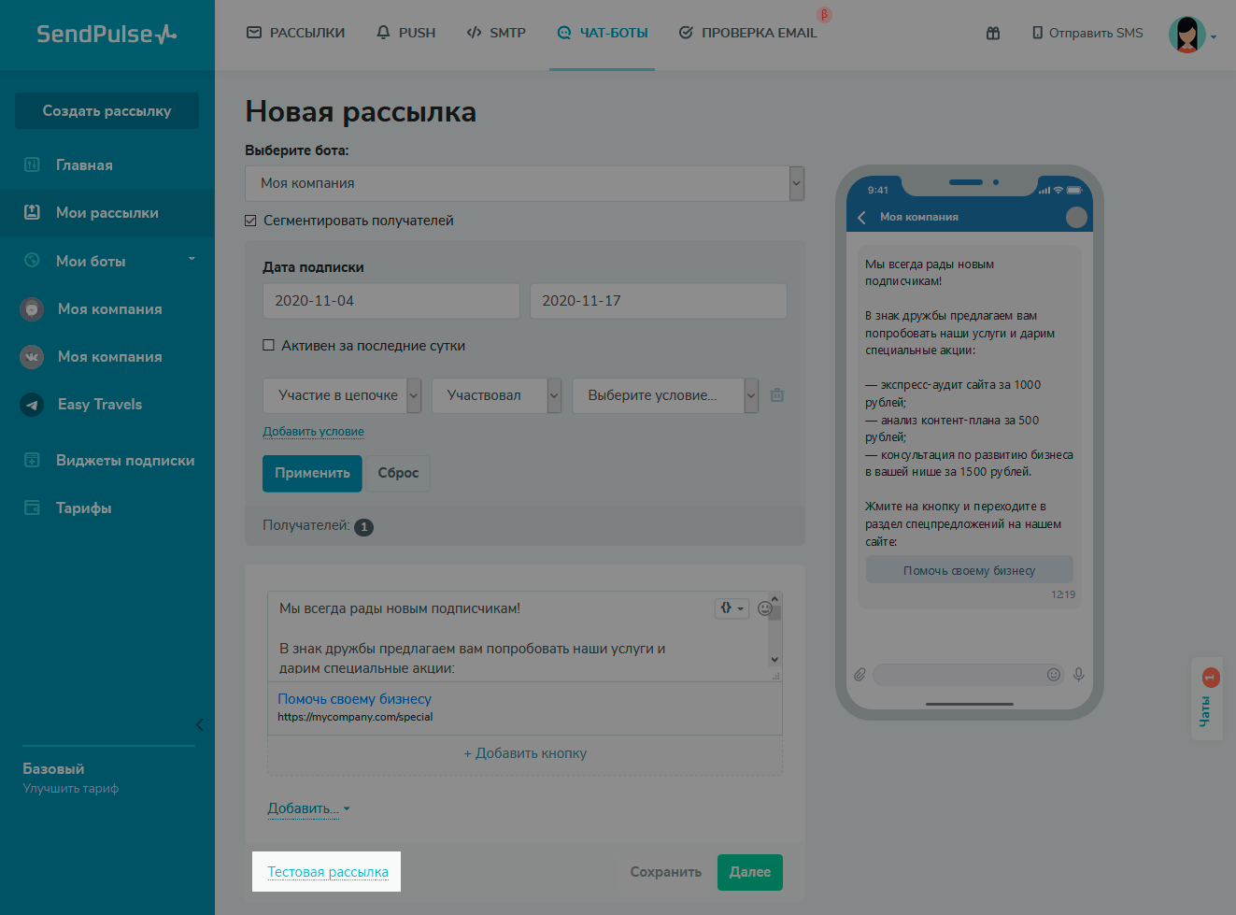The width and height of the screenshot is (1236, 915).
Task: Select Messenger bot Моя компания icon
Action: (32, 308)
